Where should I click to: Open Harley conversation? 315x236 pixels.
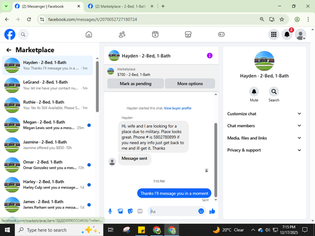click(x=47, y=184)
